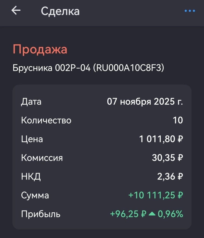The height and width of the screenshot is (238, 204).
Task: Tap the "Цена" row label
Action: pyautogui.click(x=32, y=139)
